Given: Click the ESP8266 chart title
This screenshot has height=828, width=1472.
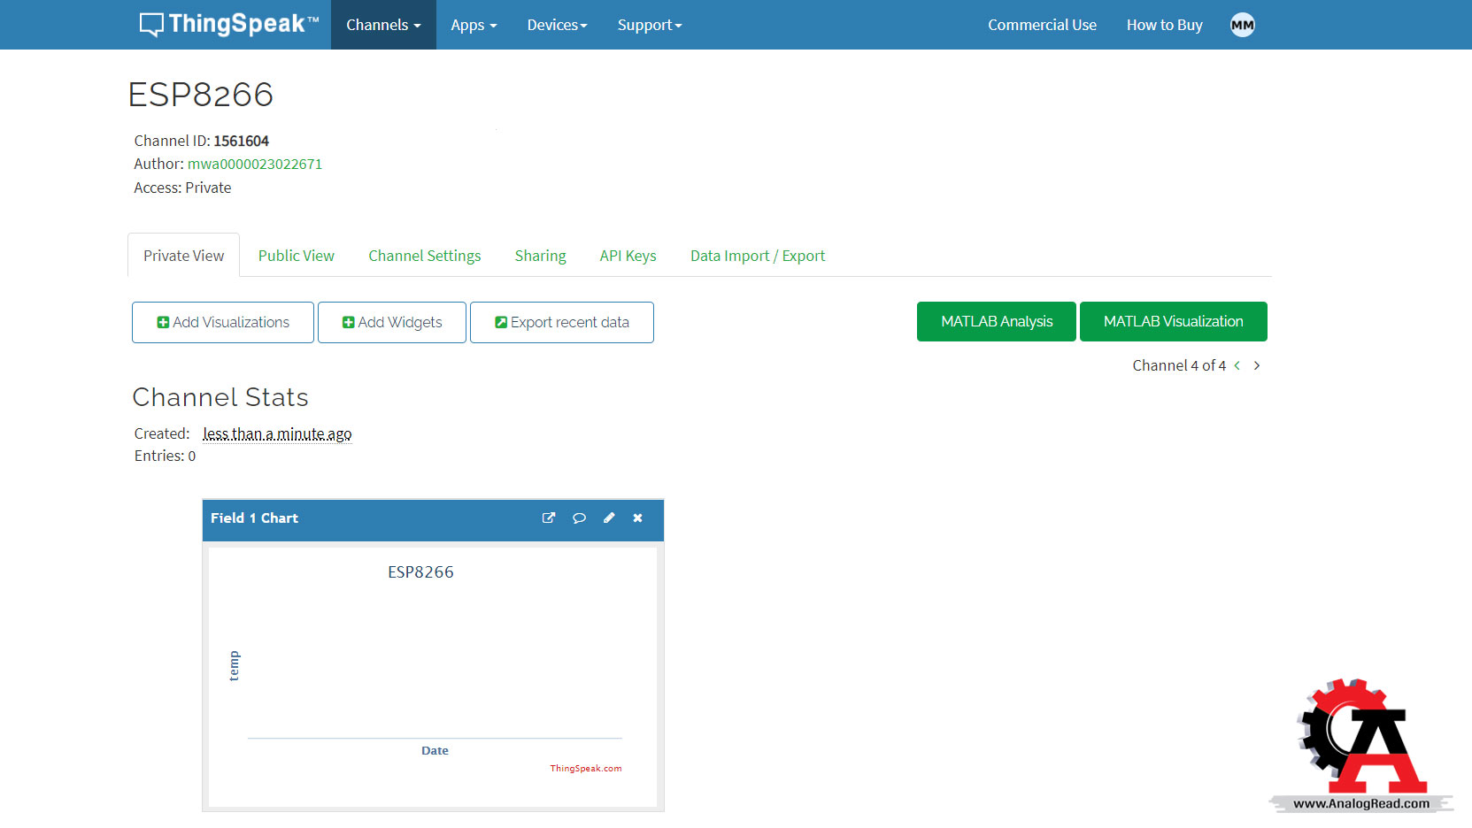Looking at the screenshot, I should [420, 572].
